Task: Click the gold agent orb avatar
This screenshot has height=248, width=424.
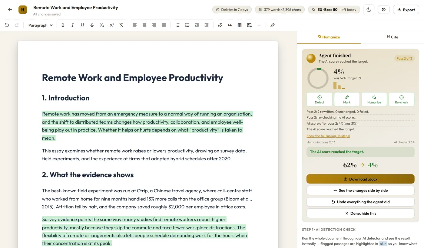Action: click(x=311, y=58)
